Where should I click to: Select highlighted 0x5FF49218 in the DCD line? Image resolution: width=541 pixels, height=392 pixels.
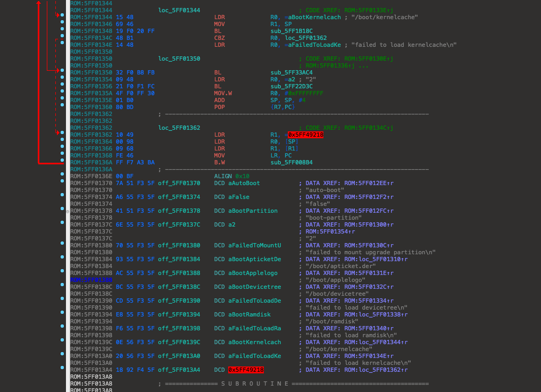246,370
